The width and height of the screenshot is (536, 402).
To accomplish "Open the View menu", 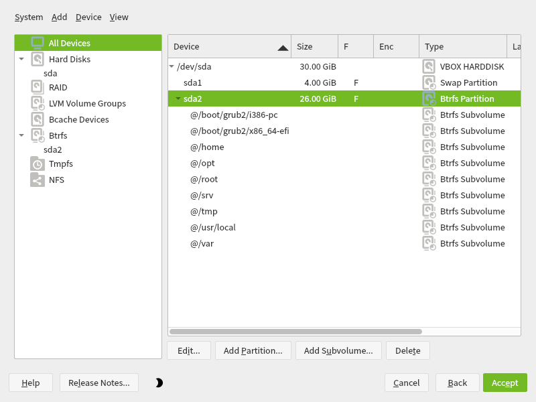I will [x=119, y=17].
